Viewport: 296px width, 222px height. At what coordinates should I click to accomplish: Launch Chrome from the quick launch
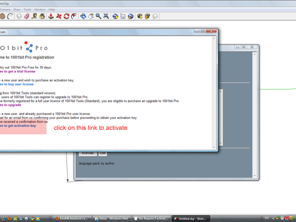pyautogui.click(x=32, y=219)
